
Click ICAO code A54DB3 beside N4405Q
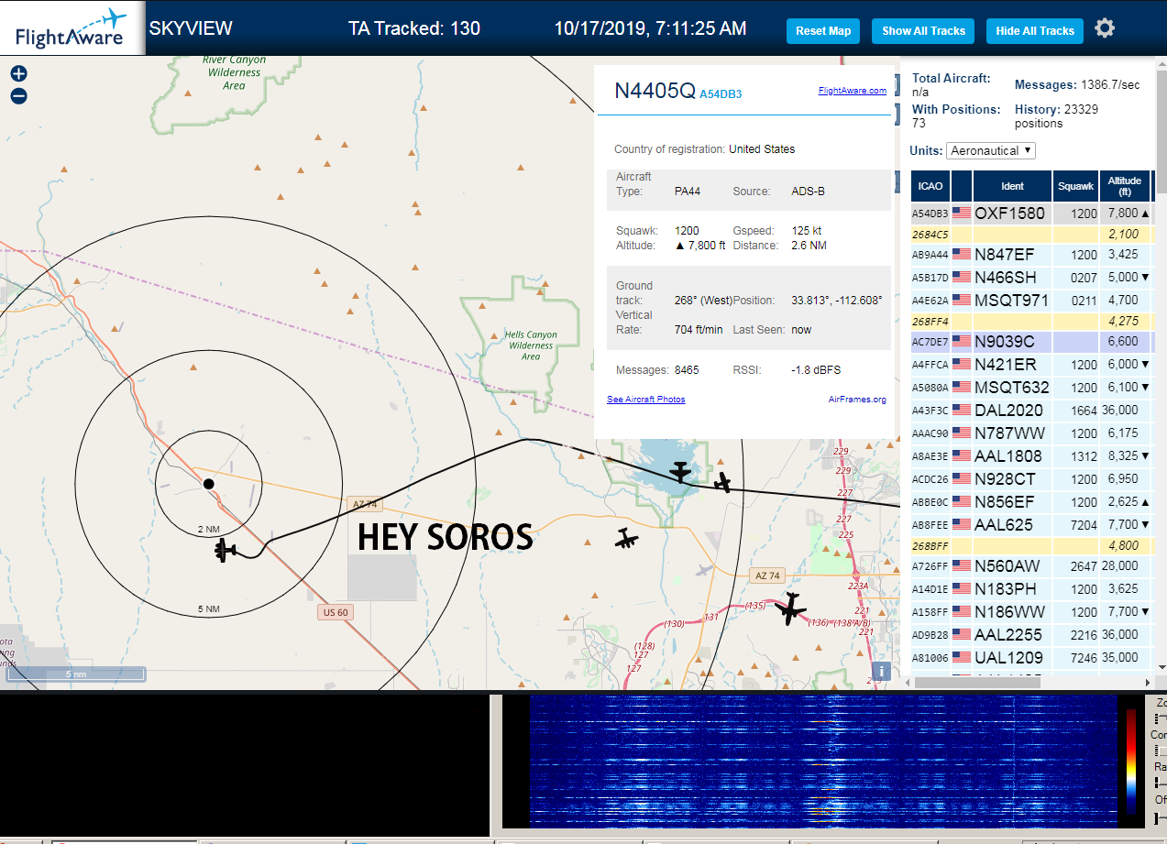(x=721, y=93)
